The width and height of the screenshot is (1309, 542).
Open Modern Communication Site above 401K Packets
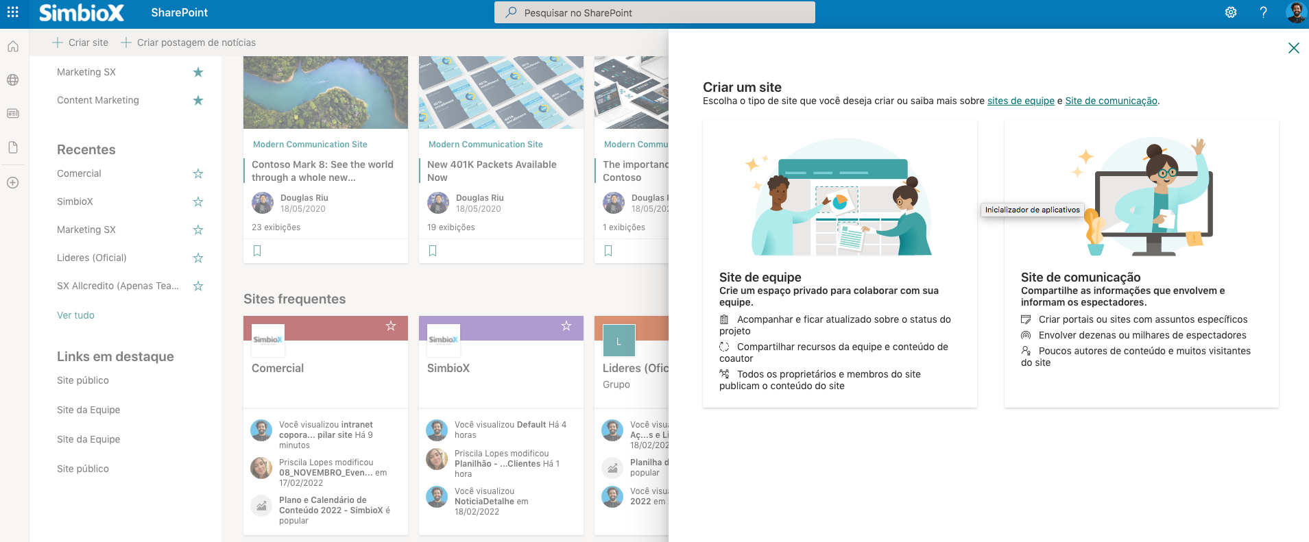485,145
